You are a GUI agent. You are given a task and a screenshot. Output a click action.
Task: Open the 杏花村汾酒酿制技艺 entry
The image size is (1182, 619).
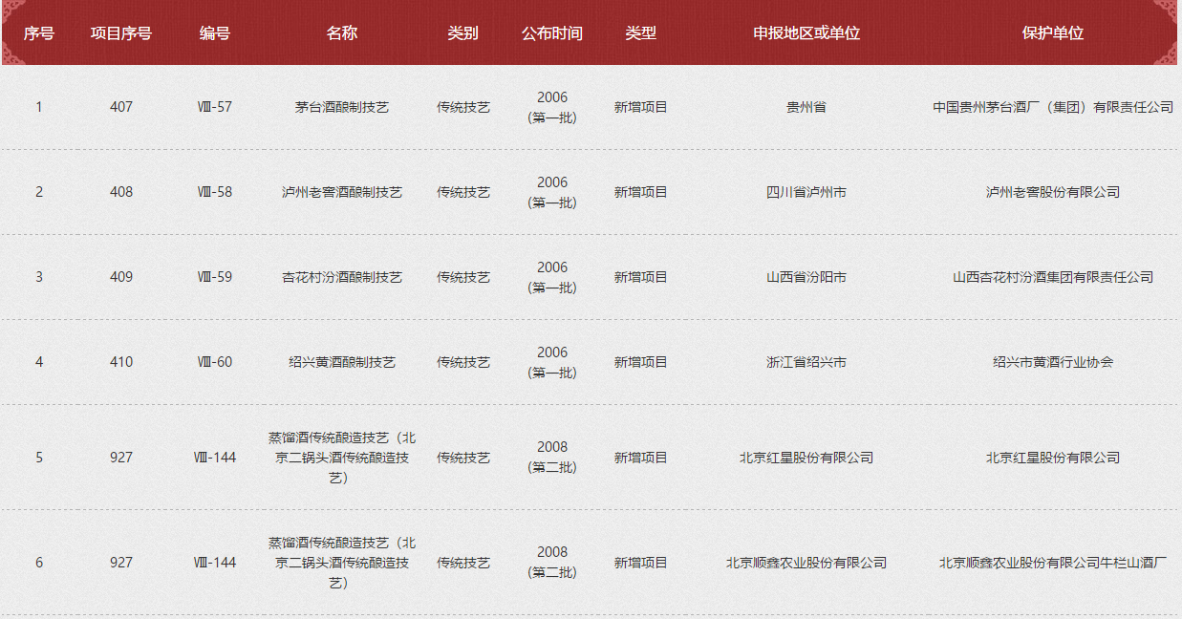coord(342,277)
